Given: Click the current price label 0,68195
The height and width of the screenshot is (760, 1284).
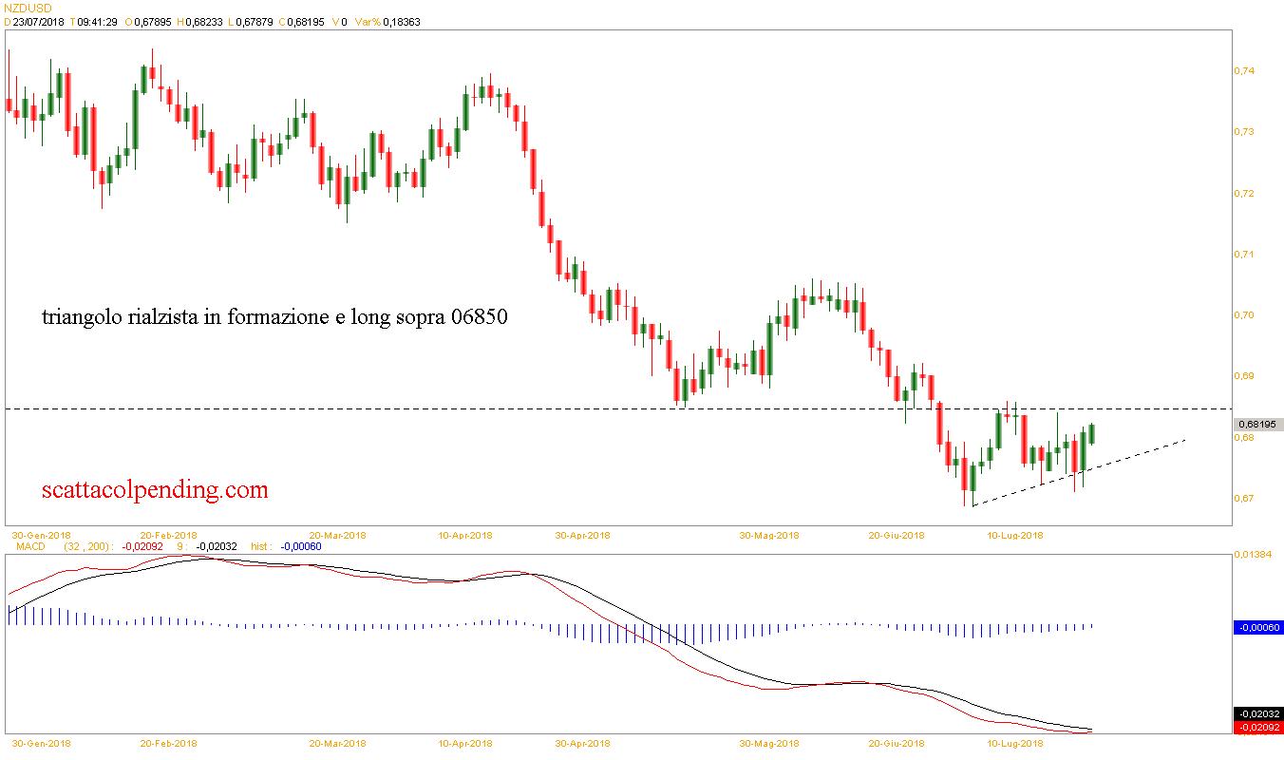Looking at the screenshot, I should [1257, 425].
